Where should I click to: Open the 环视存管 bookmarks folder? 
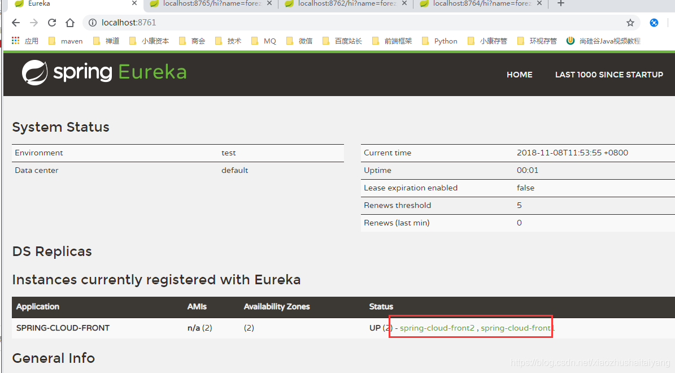(x=537, y=41)
